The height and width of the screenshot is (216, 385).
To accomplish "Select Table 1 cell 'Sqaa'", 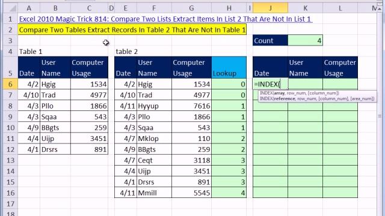I will click(55, 116).
